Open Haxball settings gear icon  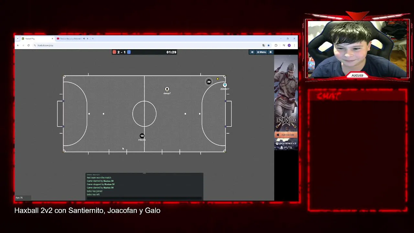tap(271, 52)
